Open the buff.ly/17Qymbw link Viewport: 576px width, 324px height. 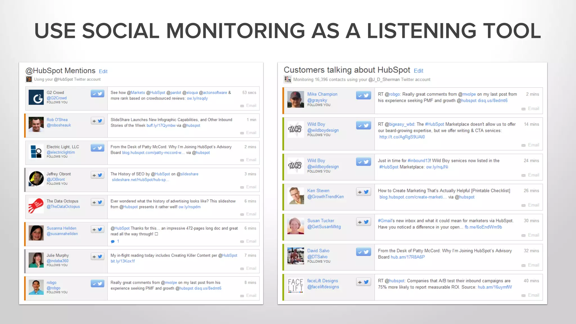point(161,125)
